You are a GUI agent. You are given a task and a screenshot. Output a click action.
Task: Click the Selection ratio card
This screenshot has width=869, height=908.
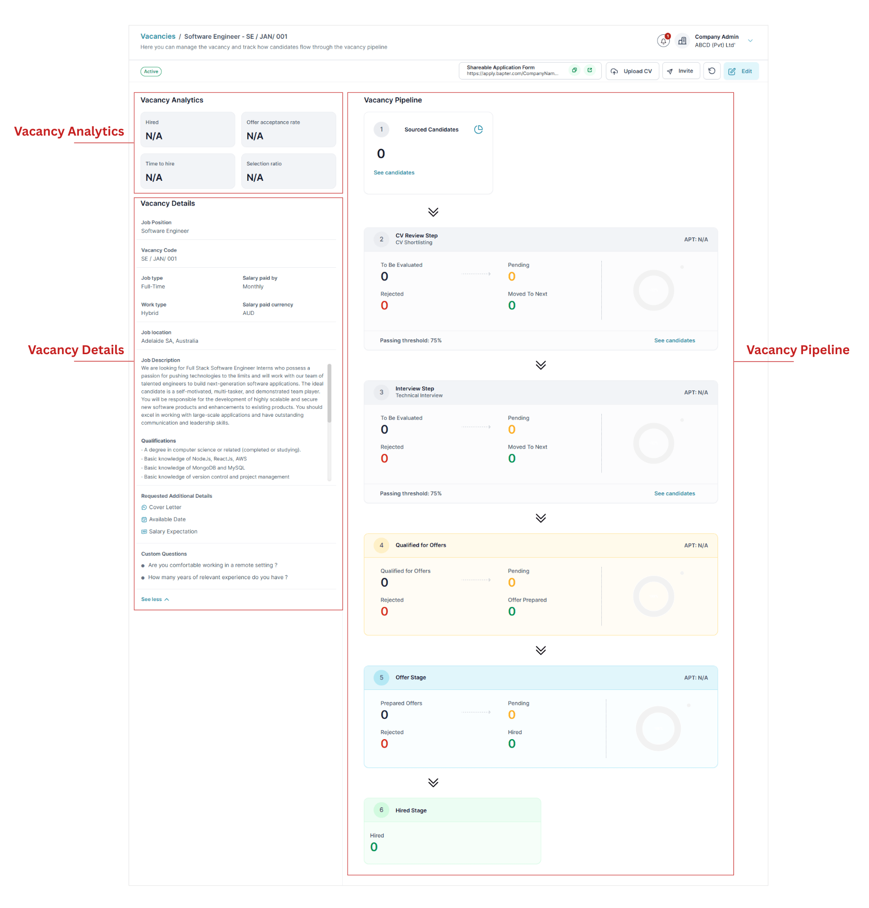[x=289, y=171]
